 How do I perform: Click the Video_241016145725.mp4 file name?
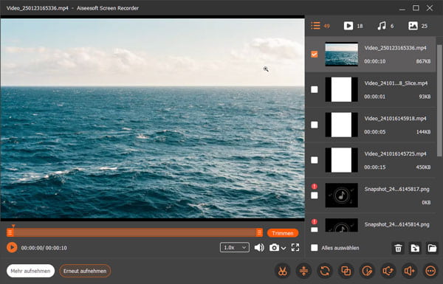395,154
